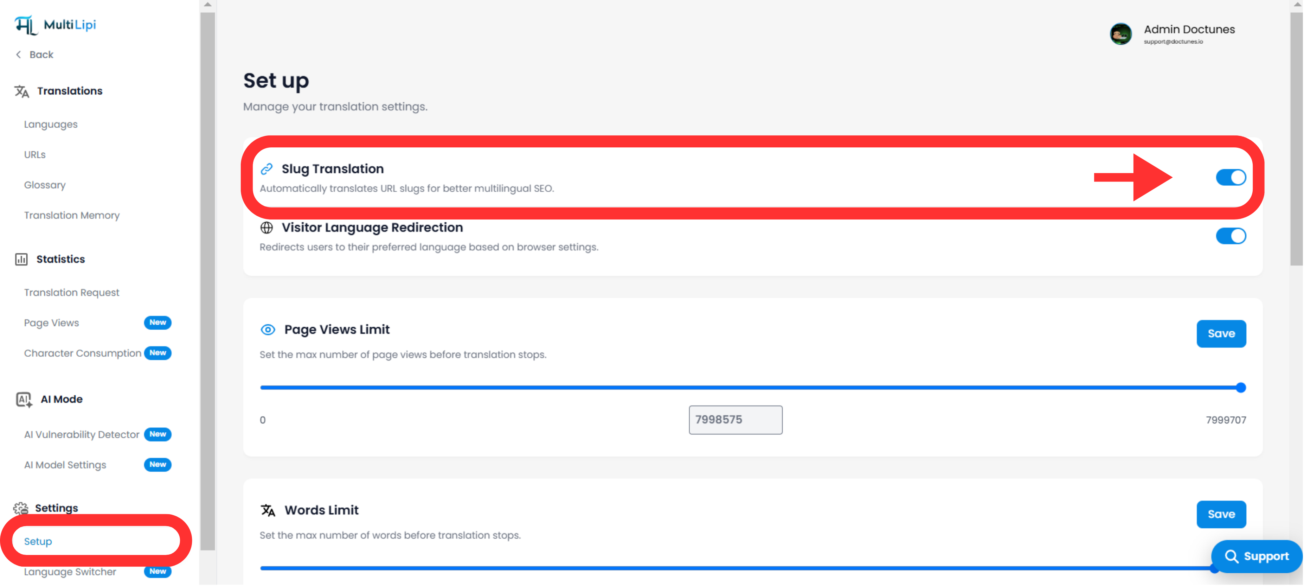Click the AI Mode section icon

pos(23,400)
